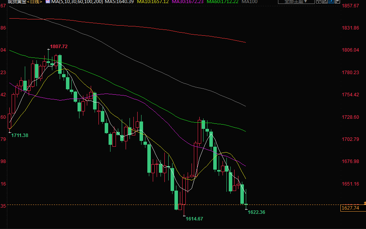Click the orange marker above the 1627.74 price tag
Screen dimensions: 366x229
364,203
